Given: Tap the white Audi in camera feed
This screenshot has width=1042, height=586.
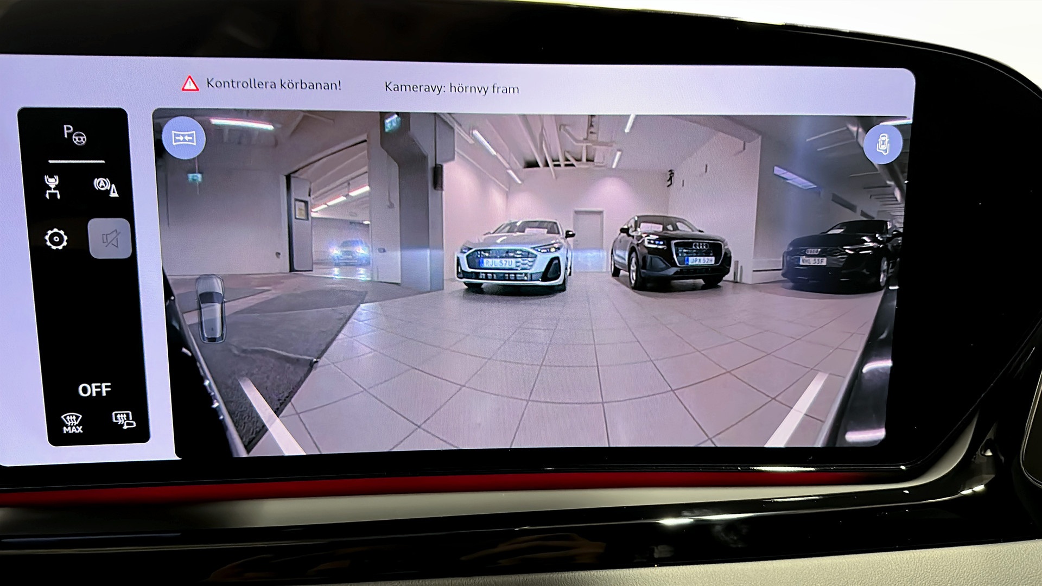Looking at the screenshot, I should pos(515,255).
